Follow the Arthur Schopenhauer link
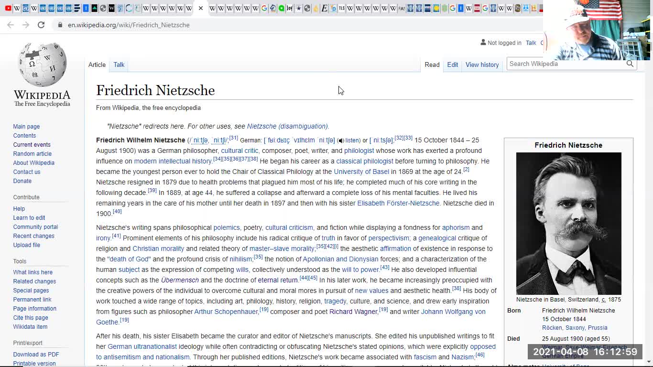Image resolution: width=653 pixels, height=367 pixels. 226,312
